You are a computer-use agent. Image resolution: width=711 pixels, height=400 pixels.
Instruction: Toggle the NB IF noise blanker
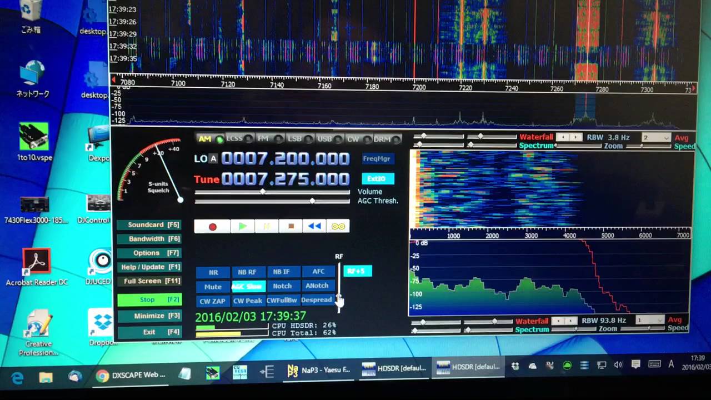(282, 272)
